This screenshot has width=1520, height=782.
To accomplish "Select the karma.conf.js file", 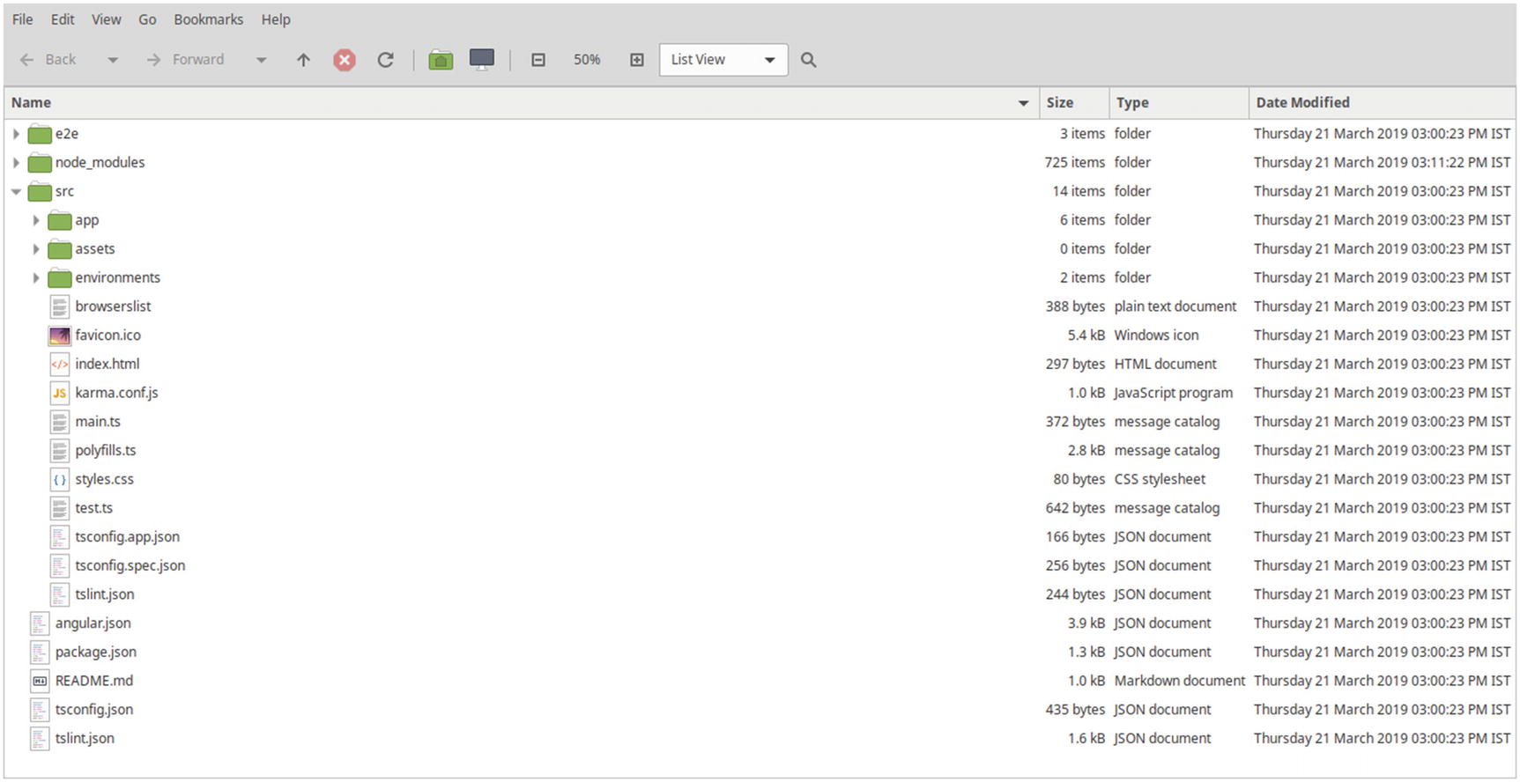I will 116,393.
